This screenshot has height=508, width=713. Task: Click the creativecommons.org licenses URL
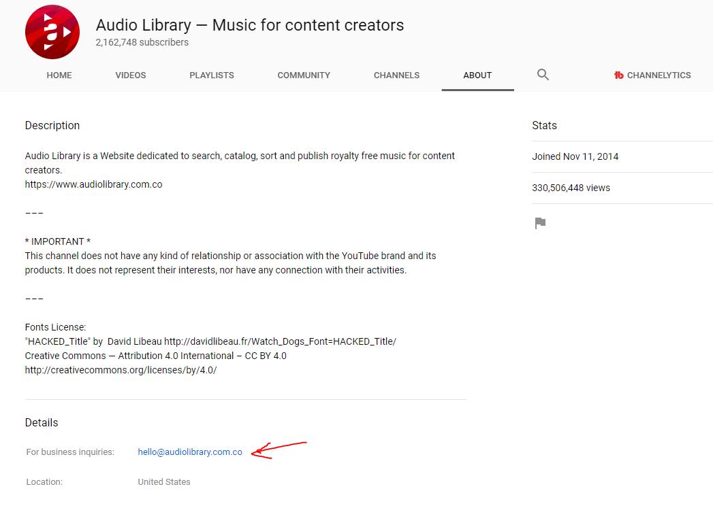tap(121, 370)
